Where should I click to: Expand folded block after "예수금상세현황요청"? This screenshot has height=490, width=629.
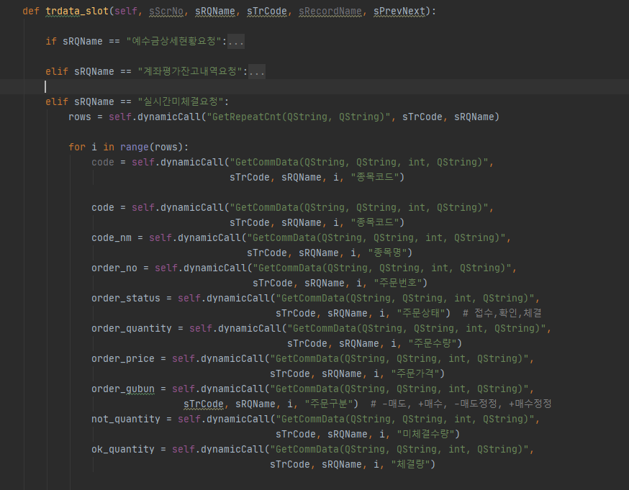pyautogui.click(x=236, y=41)
